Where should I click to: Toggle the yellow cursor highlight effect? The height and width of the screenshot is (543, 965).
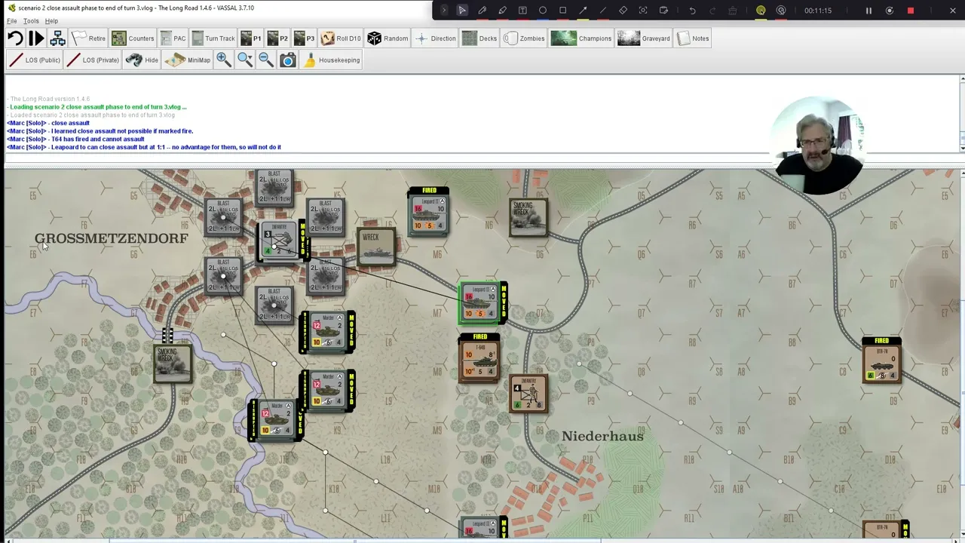click(x=761, y=11)
